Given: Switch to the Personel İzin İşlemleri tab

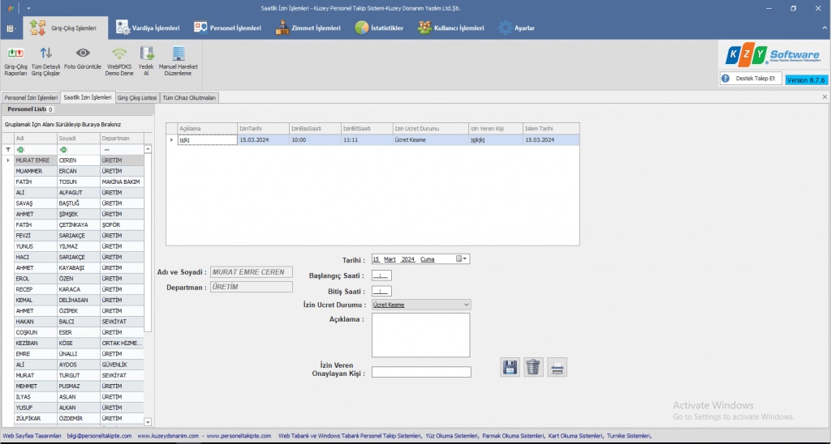Looking at the screenshot, I should coord(31,97).
